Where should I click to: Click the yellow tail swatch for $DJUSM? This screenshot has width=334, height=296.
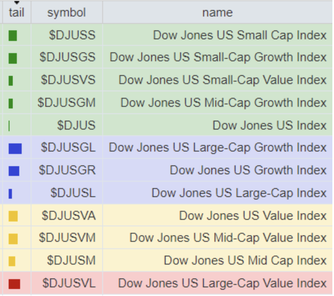[x=12, y=261]
